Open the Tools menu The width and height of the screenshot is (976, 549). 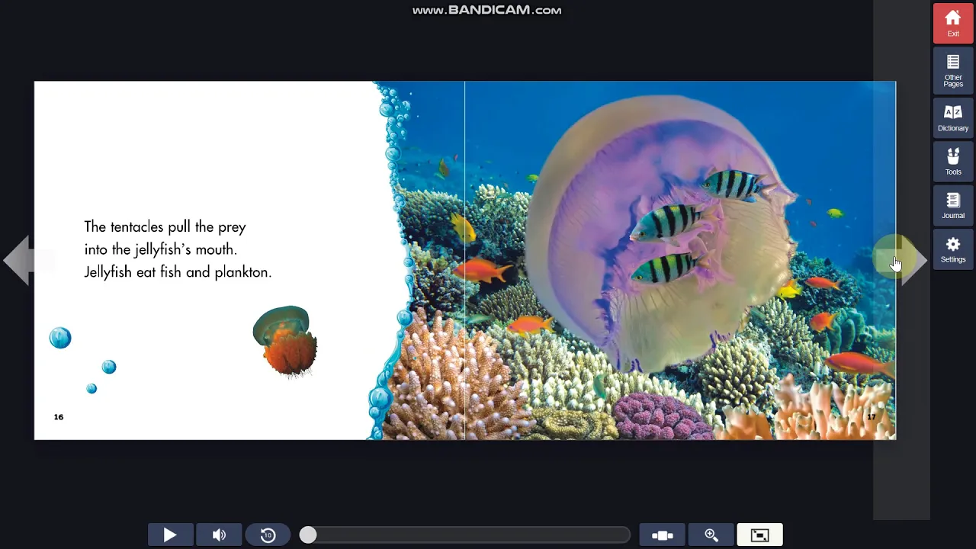point(953,161)
